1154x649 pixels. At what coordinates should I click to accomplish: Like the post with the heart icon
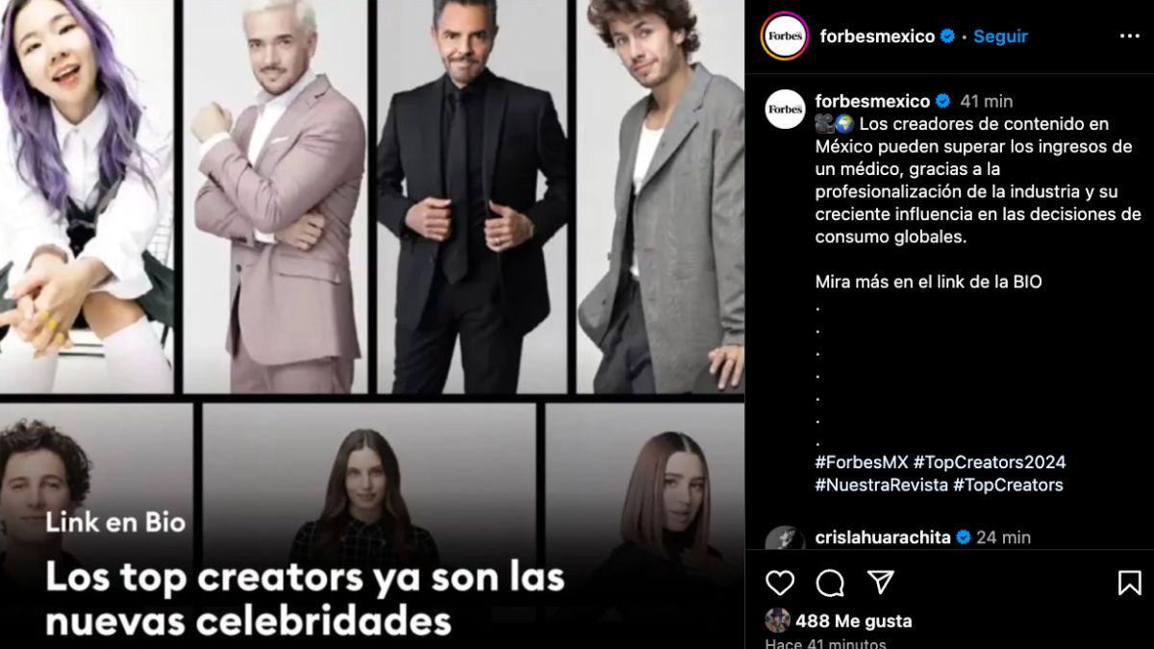point(780,583)
